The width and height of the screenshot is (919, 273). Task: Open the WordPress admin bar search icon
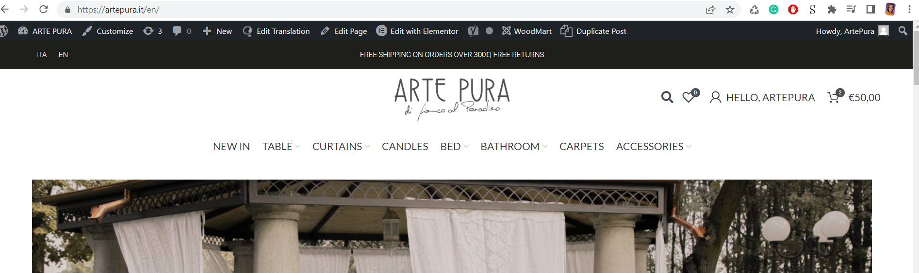[903, 31]
